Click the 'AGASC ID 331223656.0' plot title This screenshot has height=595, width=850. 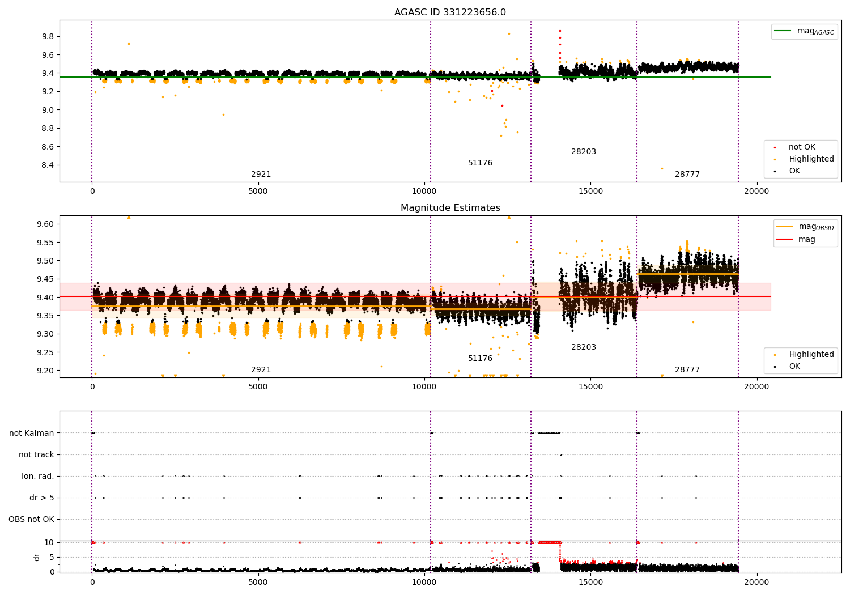click(450, 12)
